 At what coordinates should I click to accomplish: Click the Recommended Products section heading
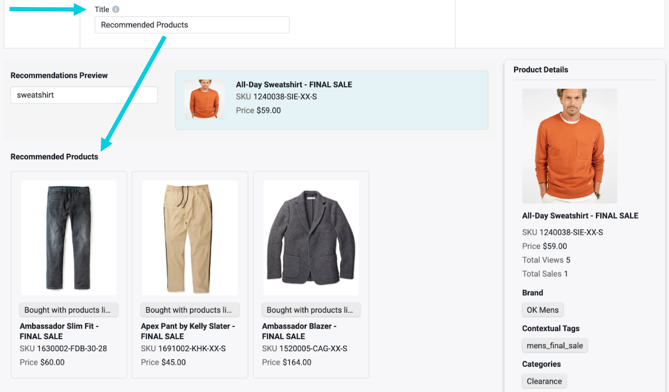54,156
